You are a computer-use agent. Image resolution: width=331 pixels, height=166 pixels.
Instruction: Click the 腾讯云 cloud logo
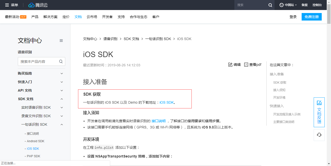click(38, 5)
